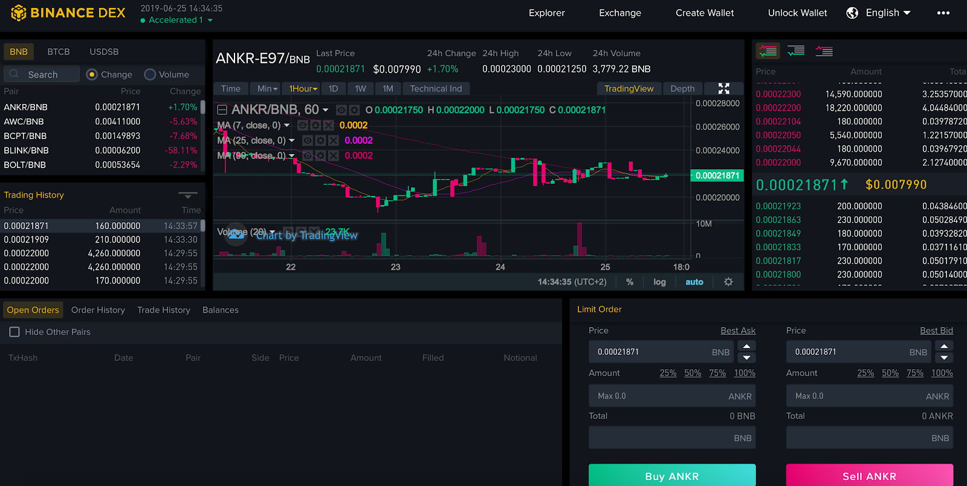The height and width of the screenshot is (486, 967).
Task: Check Hide Other Pairs
Action: (15, 332)
